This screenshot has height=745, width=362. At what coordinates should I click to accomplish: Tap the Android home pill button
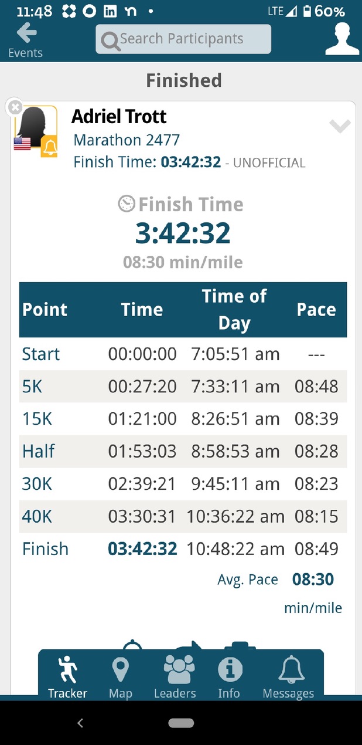point(181,723)
